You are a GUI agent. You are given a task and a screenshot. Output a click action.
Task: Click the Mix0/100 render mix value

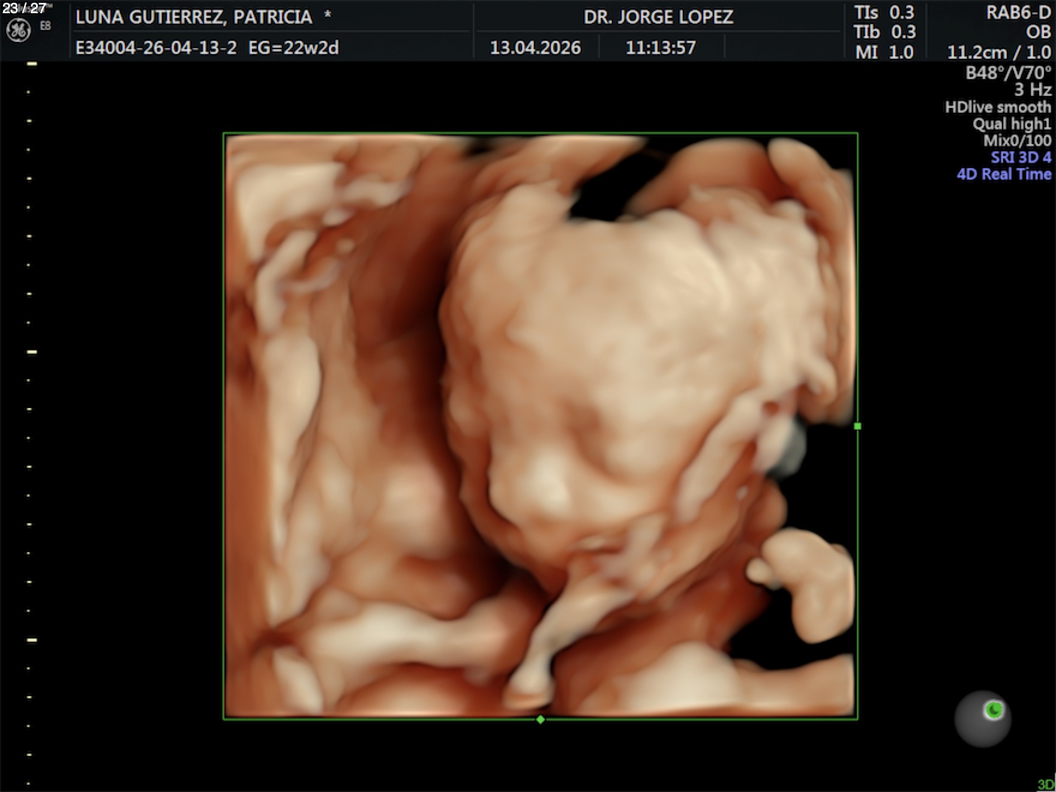pos(1017,141)
